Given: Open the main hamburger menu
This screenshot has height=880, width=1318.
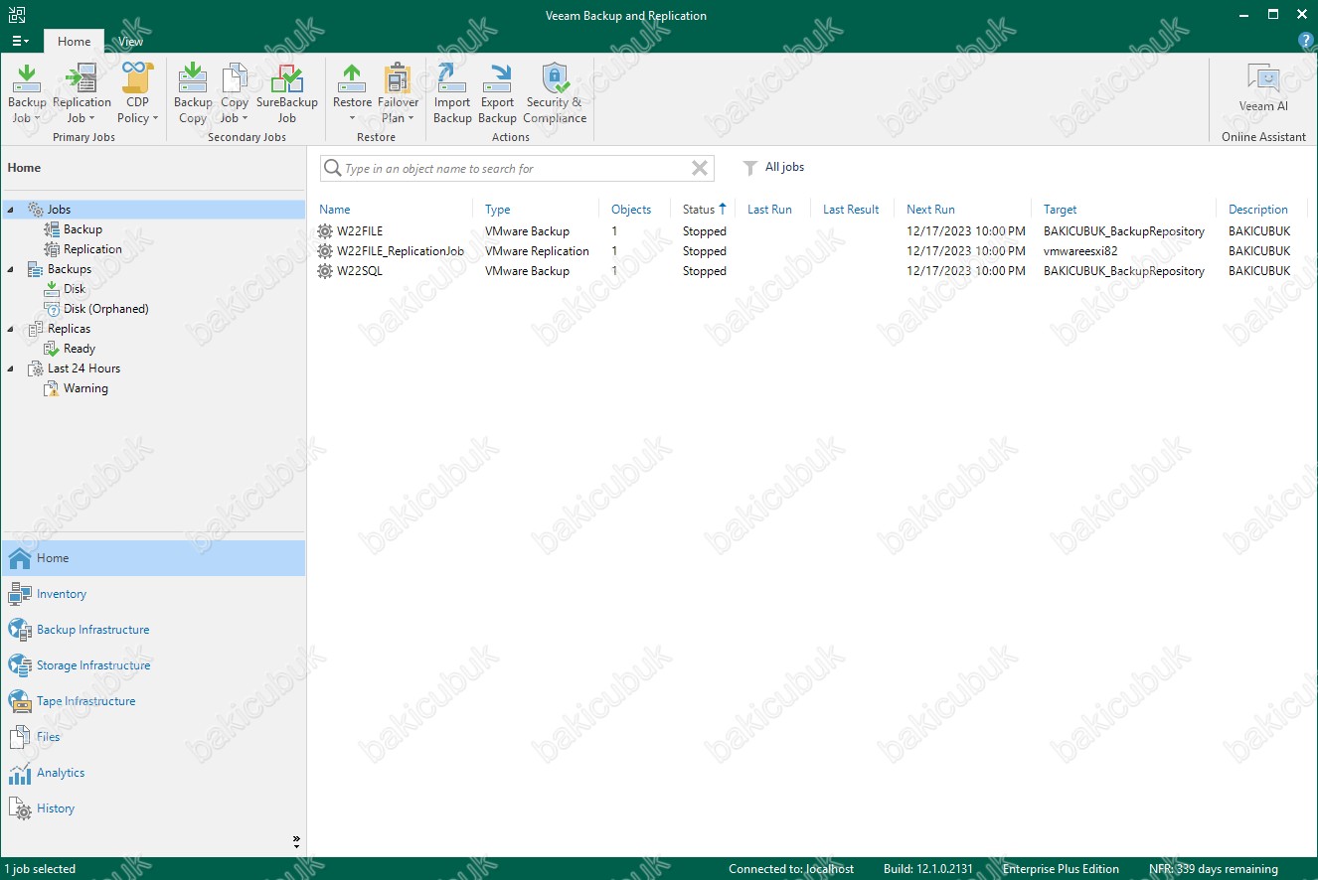Looking at the screenshot, I should [20, 41].
